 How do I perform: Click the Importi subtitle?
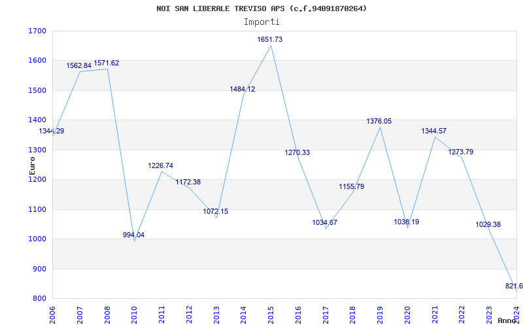tap(261, 22)
